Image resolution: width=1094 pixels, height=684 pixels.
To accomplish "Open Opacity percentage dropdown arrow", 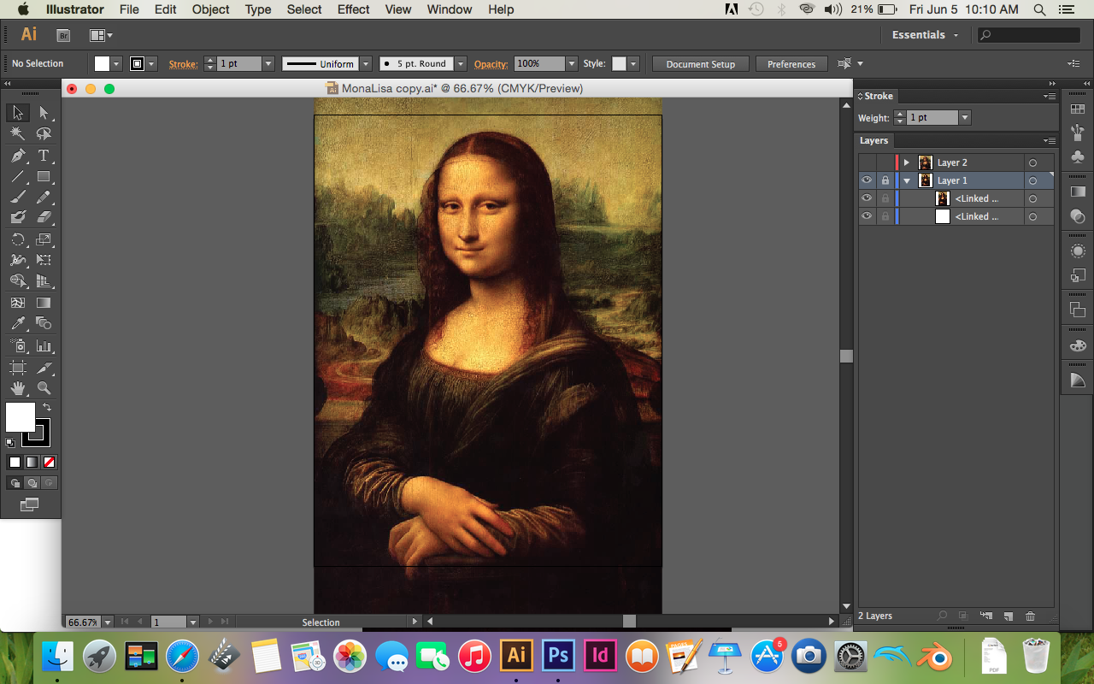I will click(571, 64).
